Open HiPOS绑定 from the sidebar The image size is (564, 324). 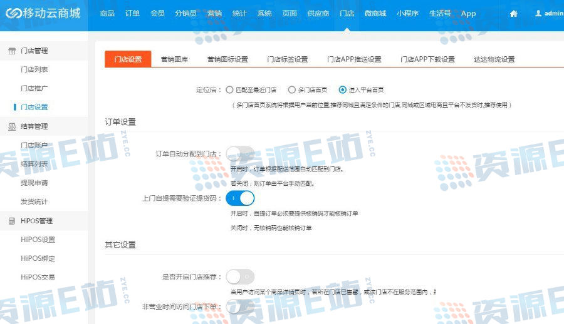[x=38, y=258]
